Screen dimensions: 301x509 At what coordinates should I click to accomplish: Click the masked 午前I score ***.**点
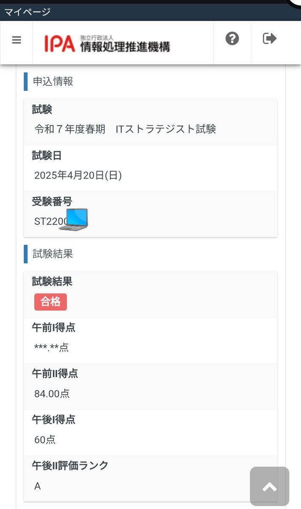tap(52, 348)
